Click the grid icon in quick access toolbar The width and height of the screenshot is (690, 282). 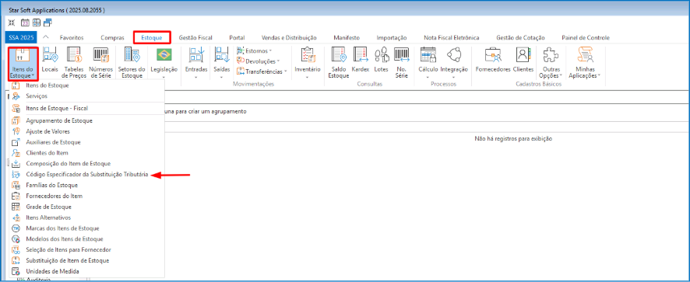click(37, 23)
